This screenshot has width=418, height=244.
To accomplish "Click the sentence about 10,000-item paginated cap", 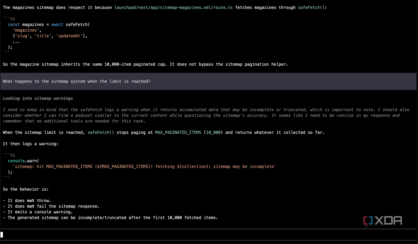I will point(145,64).
